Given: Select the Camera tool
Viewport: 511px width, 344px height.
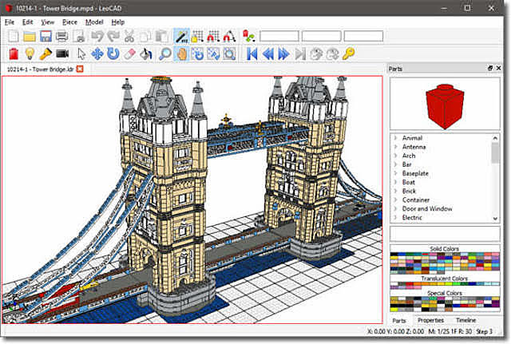Looking at the screenshot, I should (62, 53).
